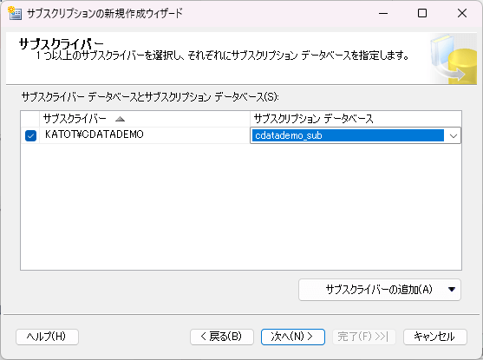Maximize the subscription wizard window

pyautogui.click(x=422, y=13)
